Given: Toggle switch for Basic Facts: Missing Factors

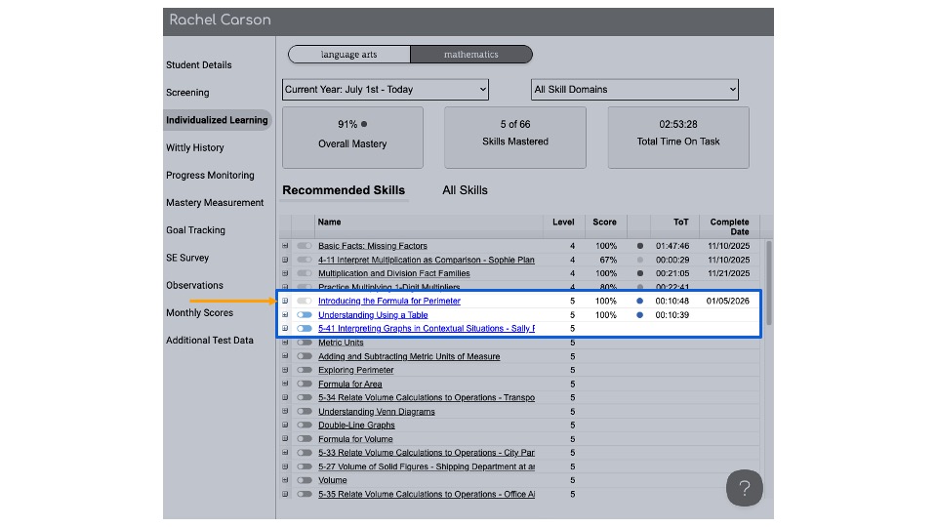Looking at the screenshot, I should [x=305, y=246].
